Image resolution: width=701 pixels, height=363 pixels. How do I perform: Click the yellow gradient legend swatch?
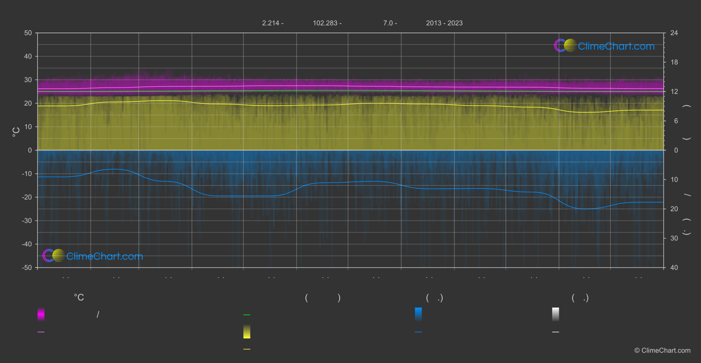pos(247,332)
